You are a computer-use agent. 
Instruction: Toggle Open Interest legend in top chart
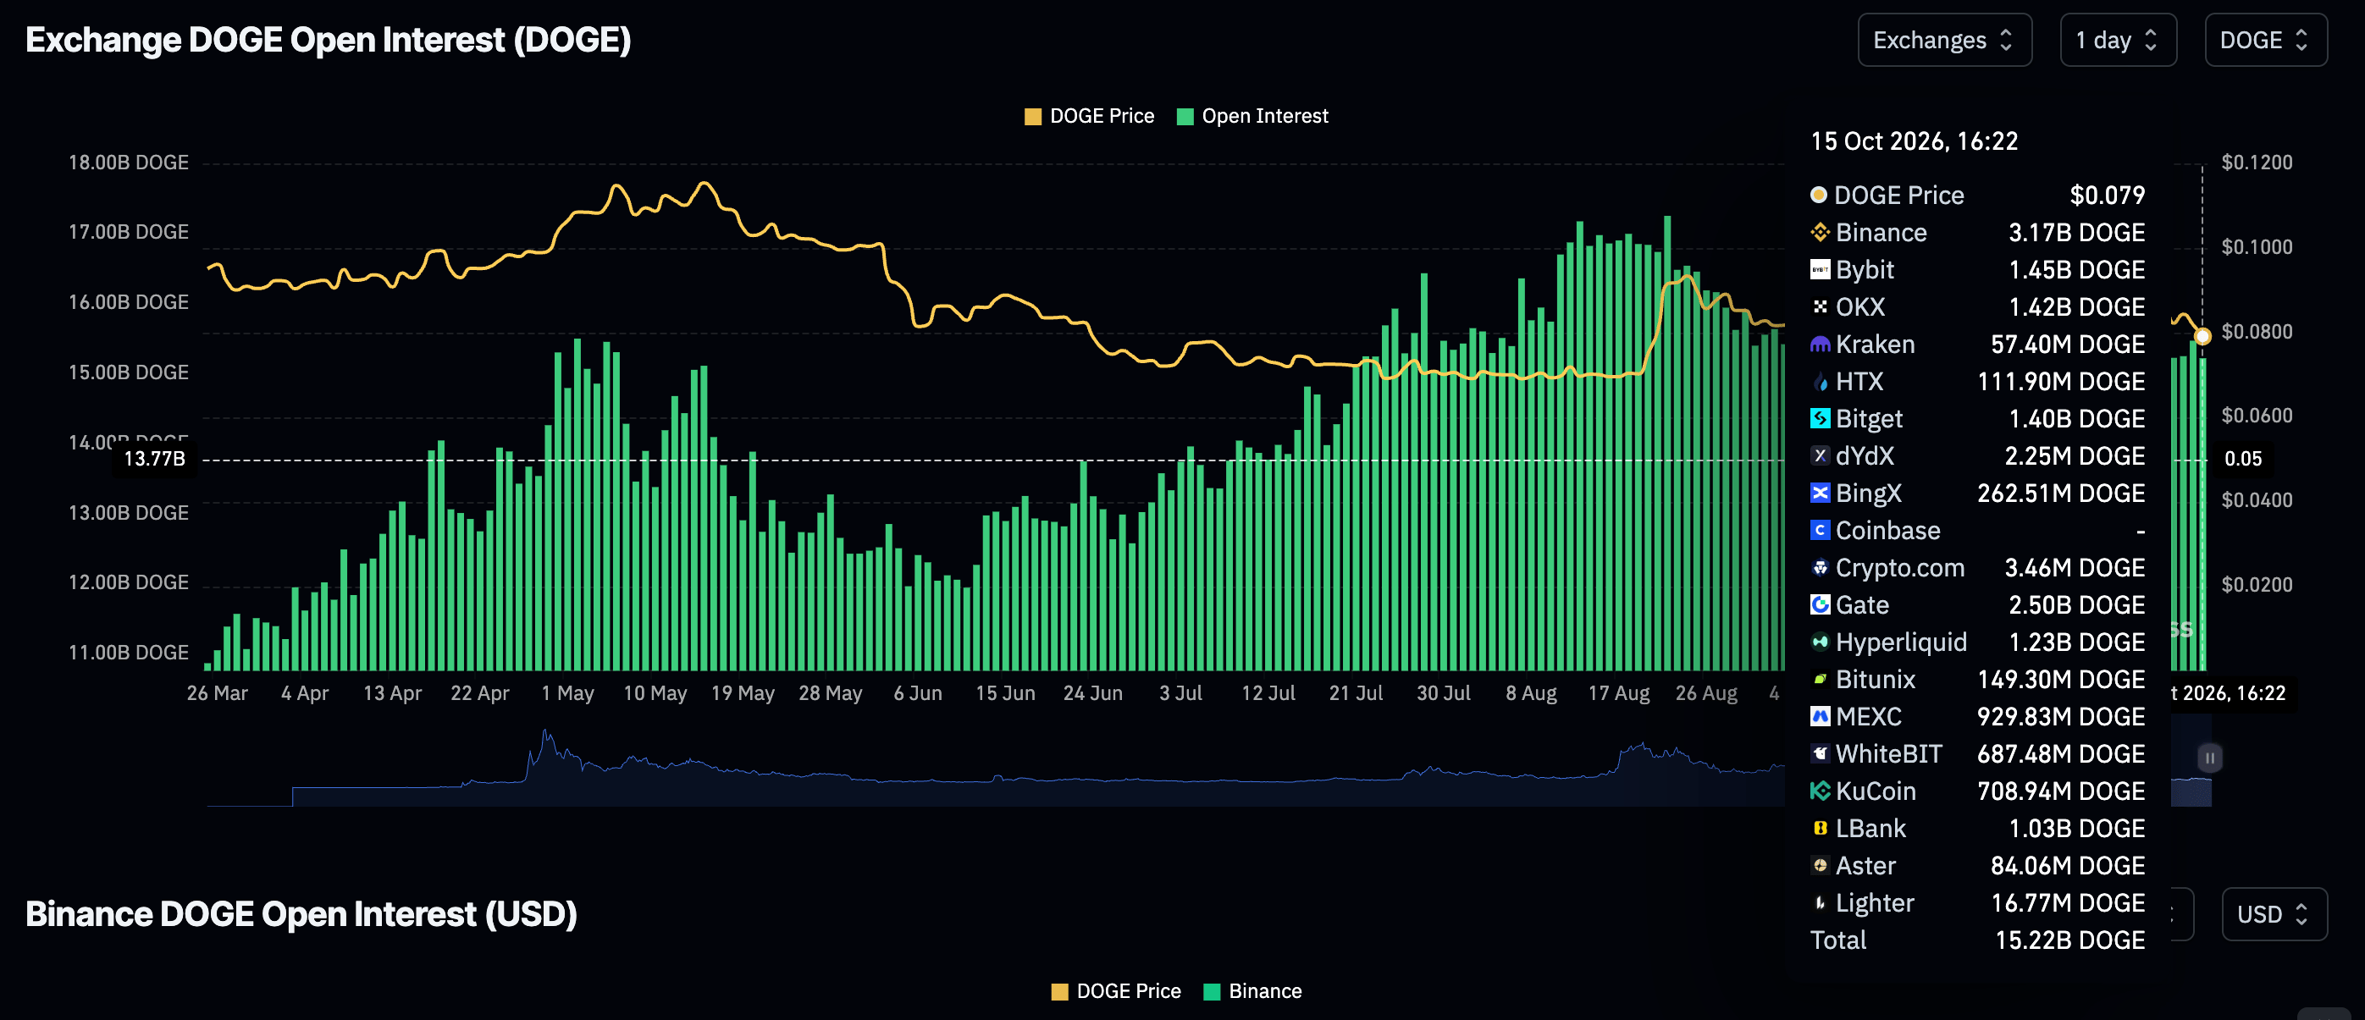pos(1252,117)
